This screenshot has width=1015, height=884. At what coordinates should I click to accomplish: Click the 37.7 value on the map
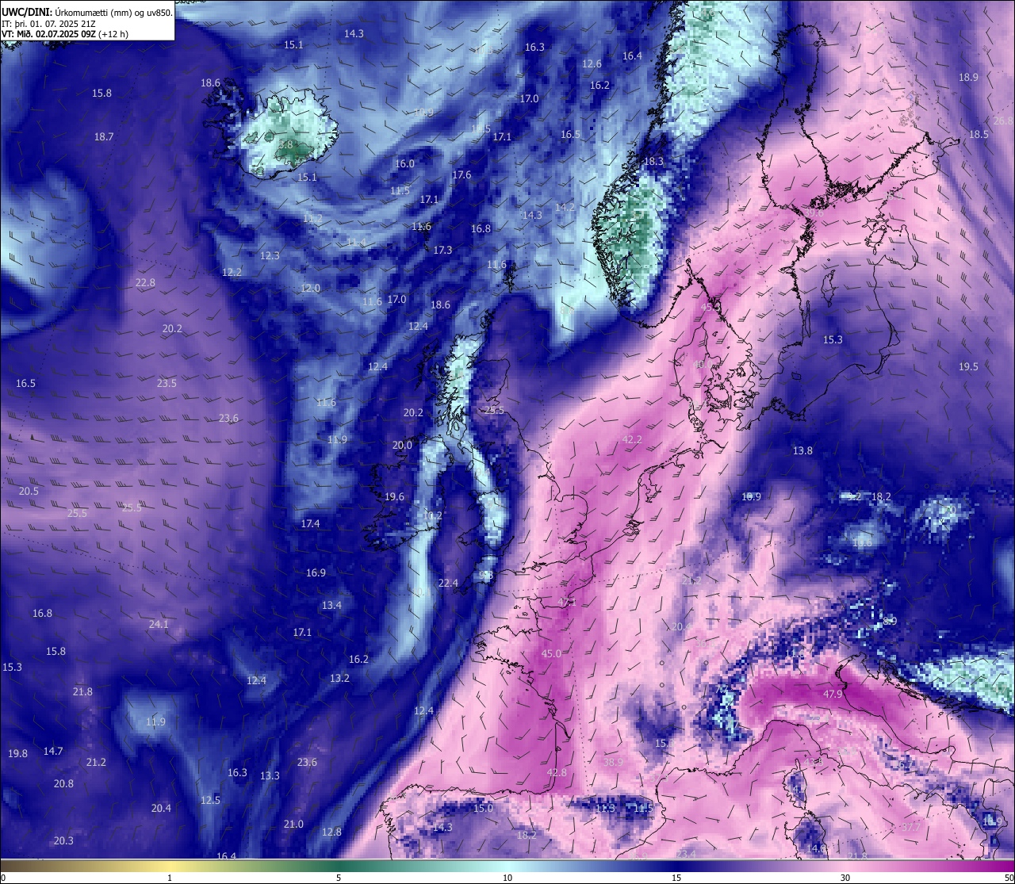coord(911,827)
